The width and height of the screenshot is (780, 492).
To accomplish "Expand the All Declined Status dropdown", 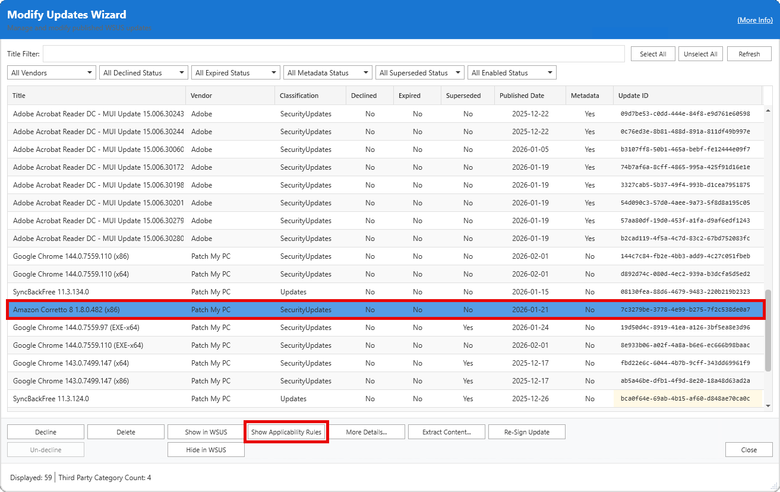I will click(x=143, y=72).
